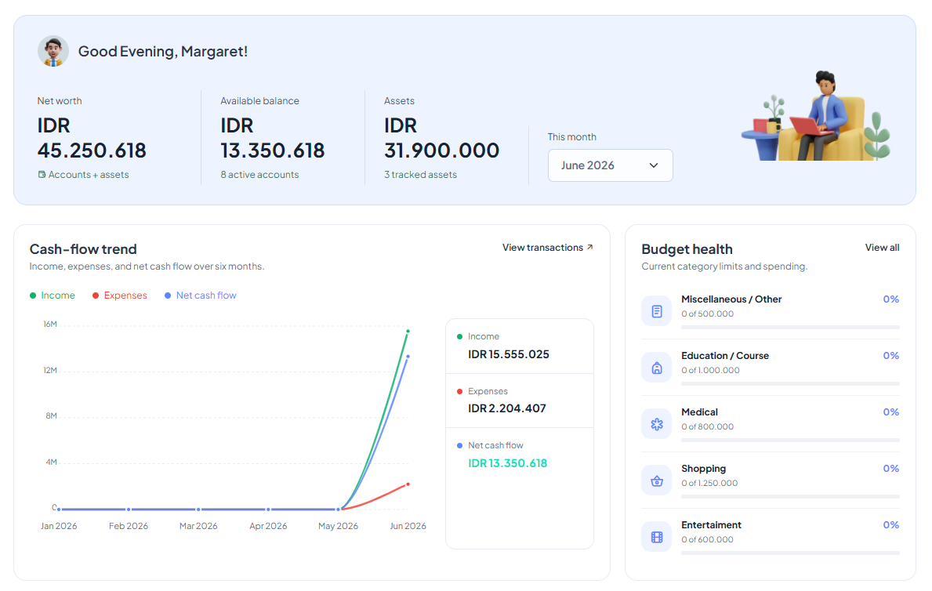Click the Education / Course progress bar
The width and height of the screenshot is (932, 591).
click(791, 383)
